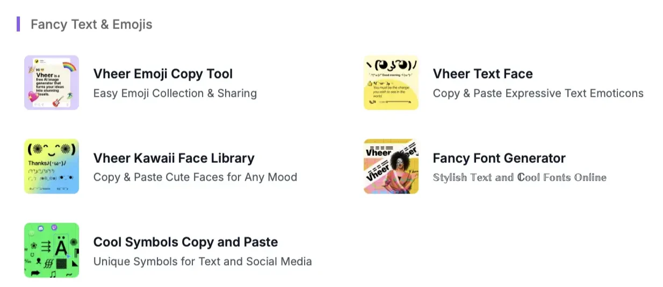
Task: Open the Cool Symbols Copy and Paste title
Action: (x=185, y=242)
